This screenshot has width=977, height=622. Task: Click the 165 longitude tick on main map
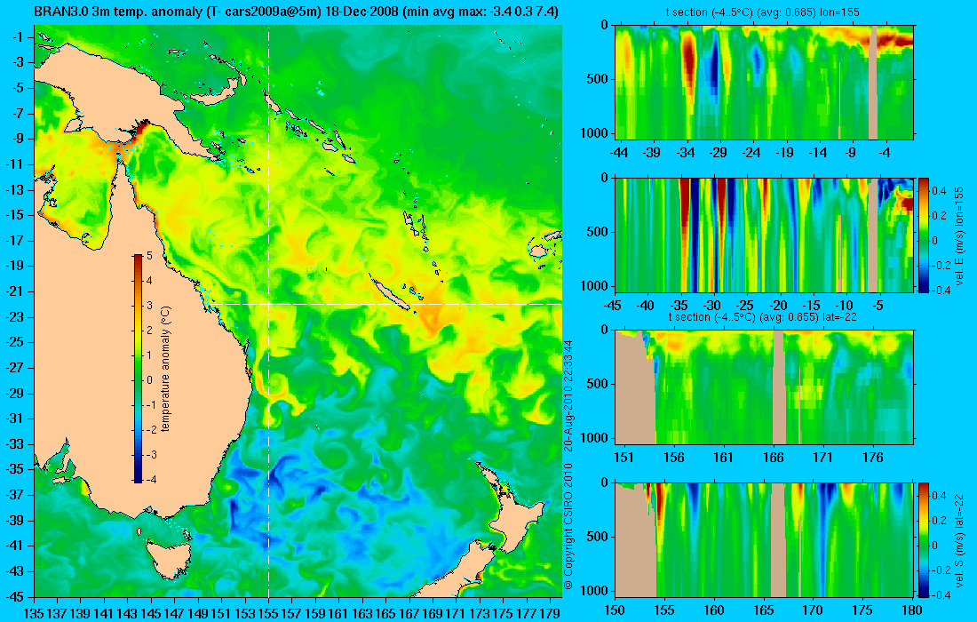click(x=385, y=614)
